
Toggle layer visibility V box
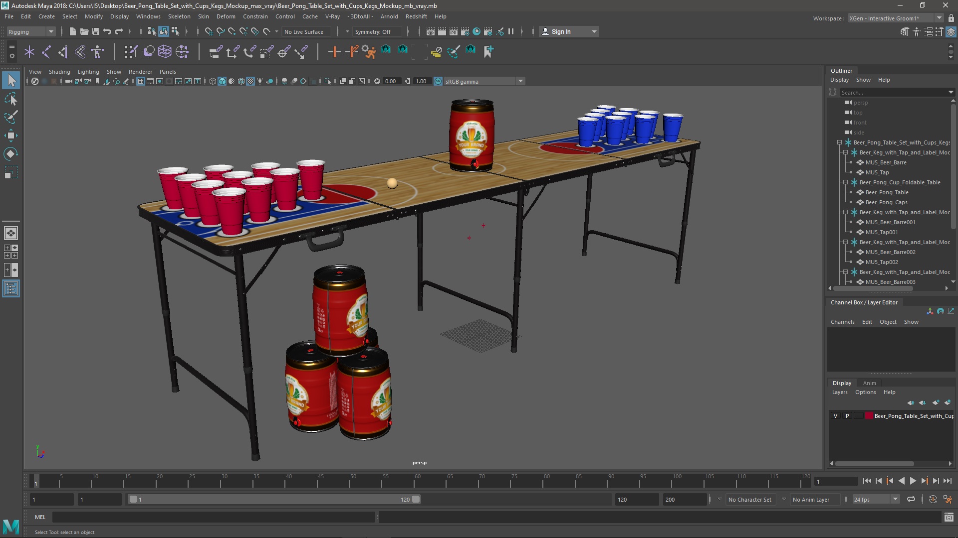click(836, 416)
